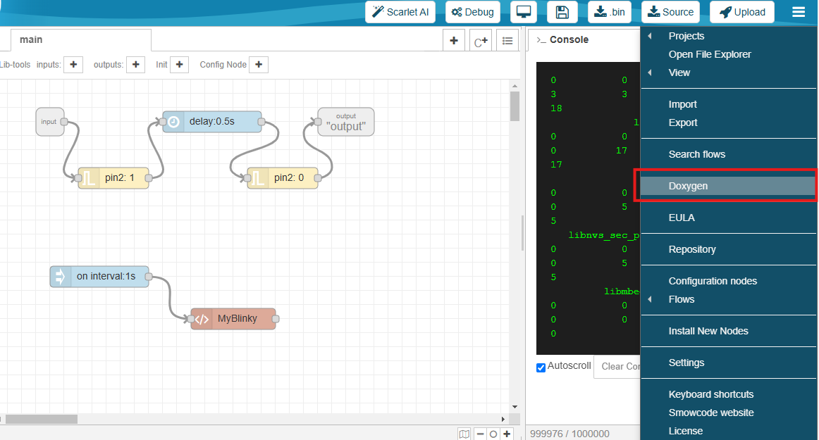This screenshot has width=819, height=440.
Task: Toggle the Autoscroll checkbox
Action: click(541, 367)
